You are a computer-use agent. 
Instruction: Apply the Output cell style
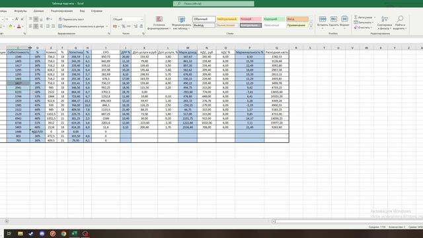(x=204, y=25)
